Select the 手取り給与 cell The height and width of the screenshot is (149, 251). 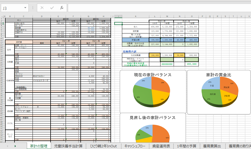pyautogui.click(x=24, y=24)
